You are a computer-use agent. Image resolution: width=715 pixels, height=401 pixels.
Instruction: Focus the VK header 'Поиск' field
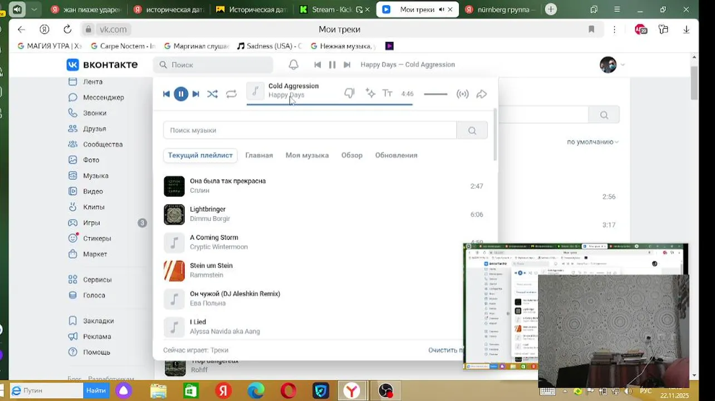coord(213,65)
